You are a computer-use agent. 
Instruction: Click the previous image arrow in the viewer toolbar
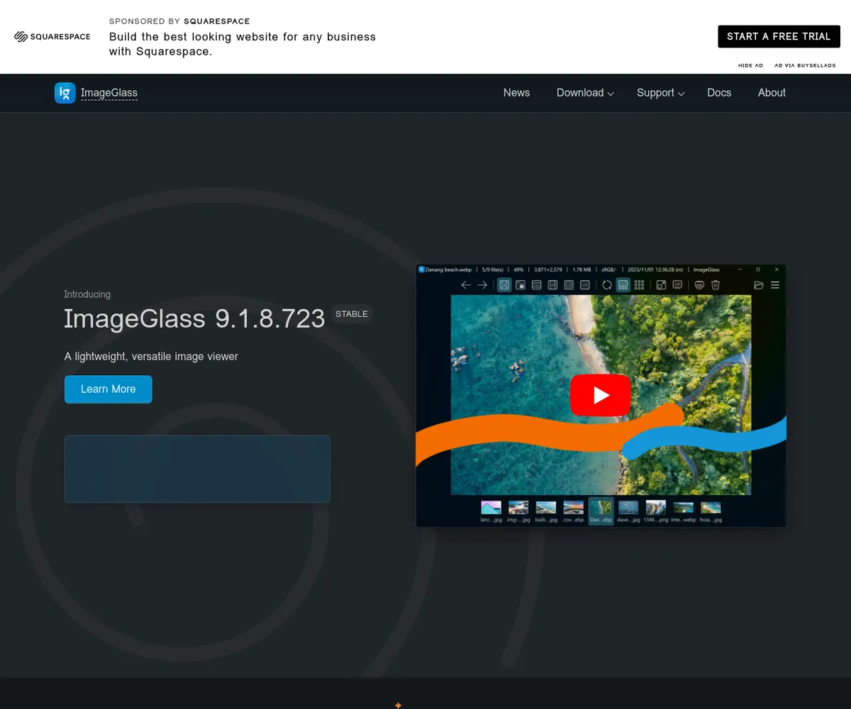click(x=466, y=285)
